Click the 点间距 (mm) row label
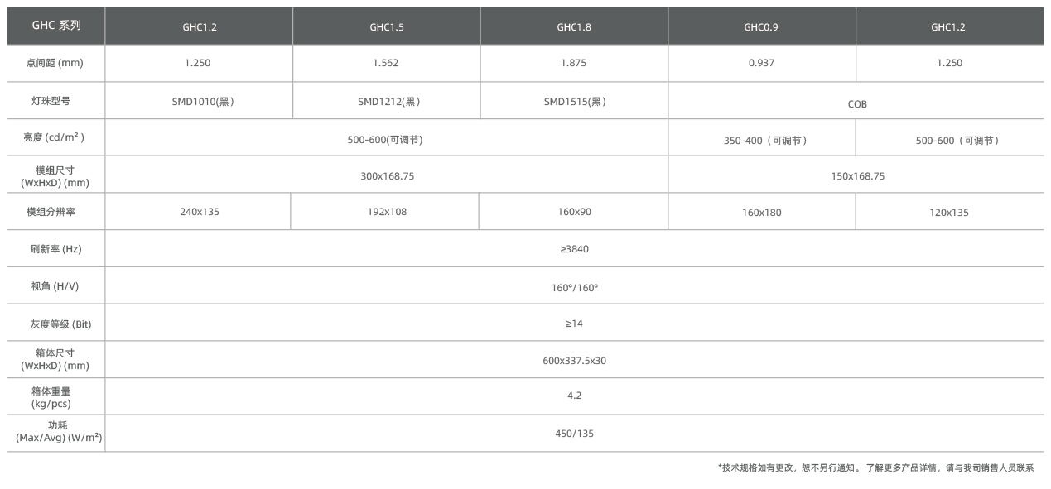1051x489 pixels. click(x=55, y=63)
